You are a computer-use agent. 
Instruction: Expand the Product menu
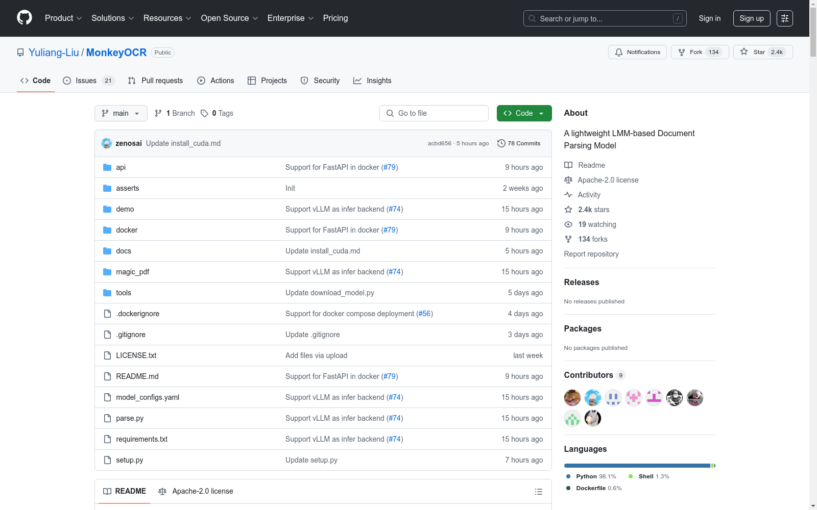(x=63, y=18)
